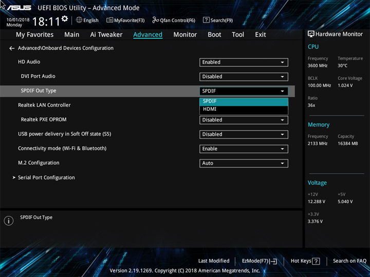
Task: Click the CPU heading in Hardware Monitor
Action: pos(313,47)
